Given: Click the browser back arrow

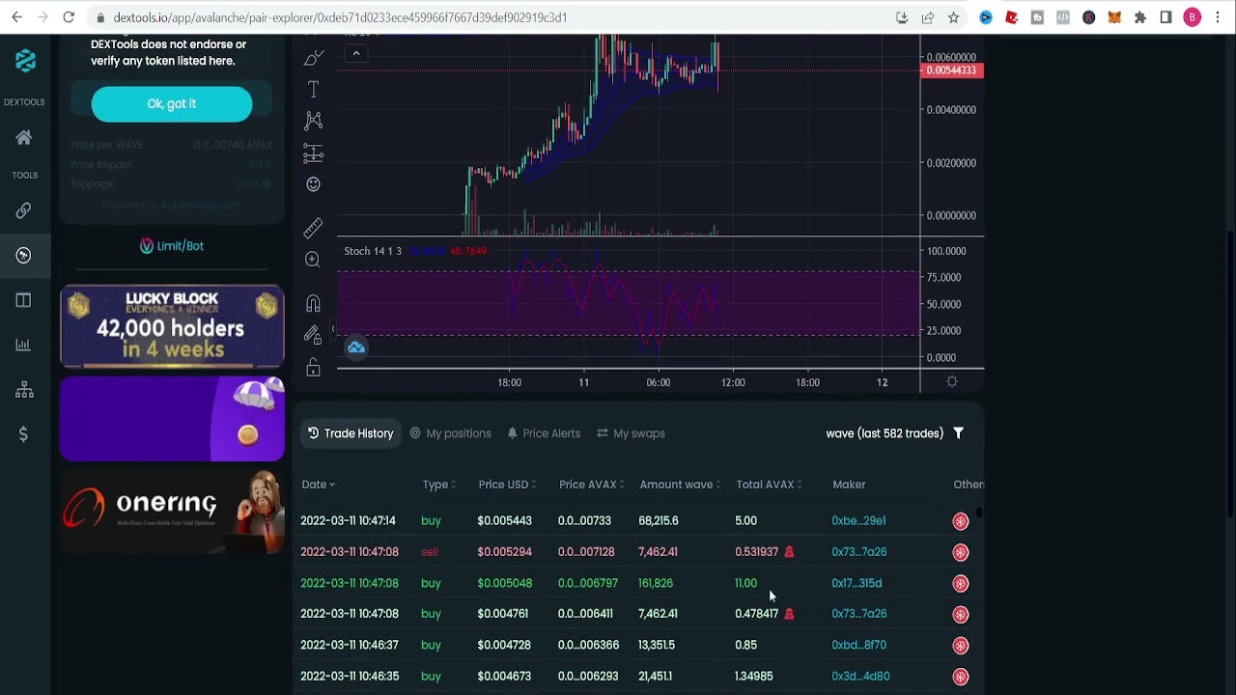Looking at the screenshot, I should [x=16, y=17].
